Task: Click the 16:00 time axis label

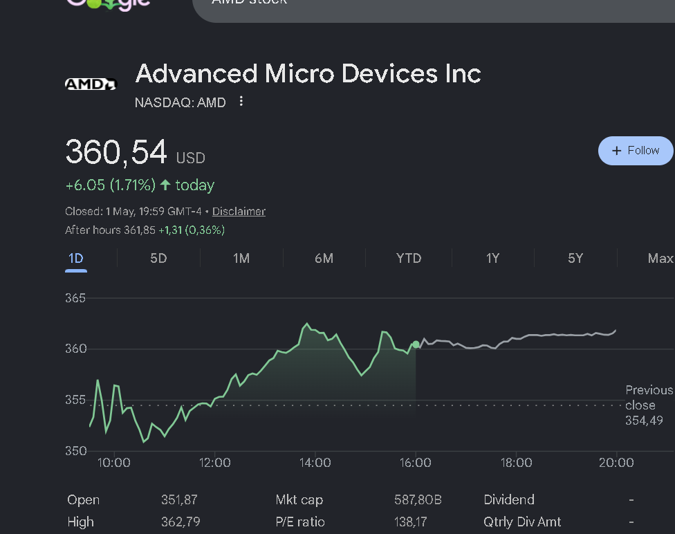Action: coord(416,463)
